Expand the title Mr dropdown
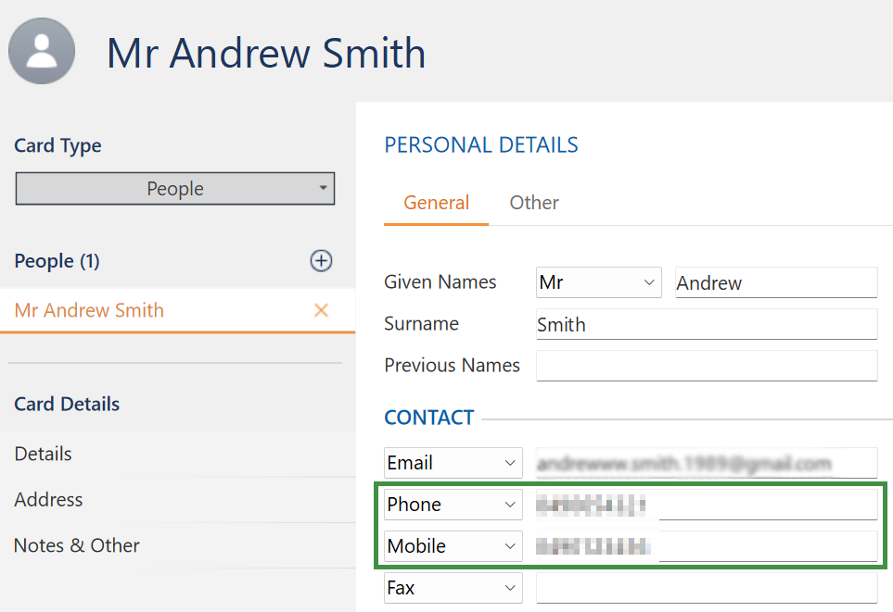The height and width of the screenshot is (612, 893). pyautogui.click(x=598, y=282)
